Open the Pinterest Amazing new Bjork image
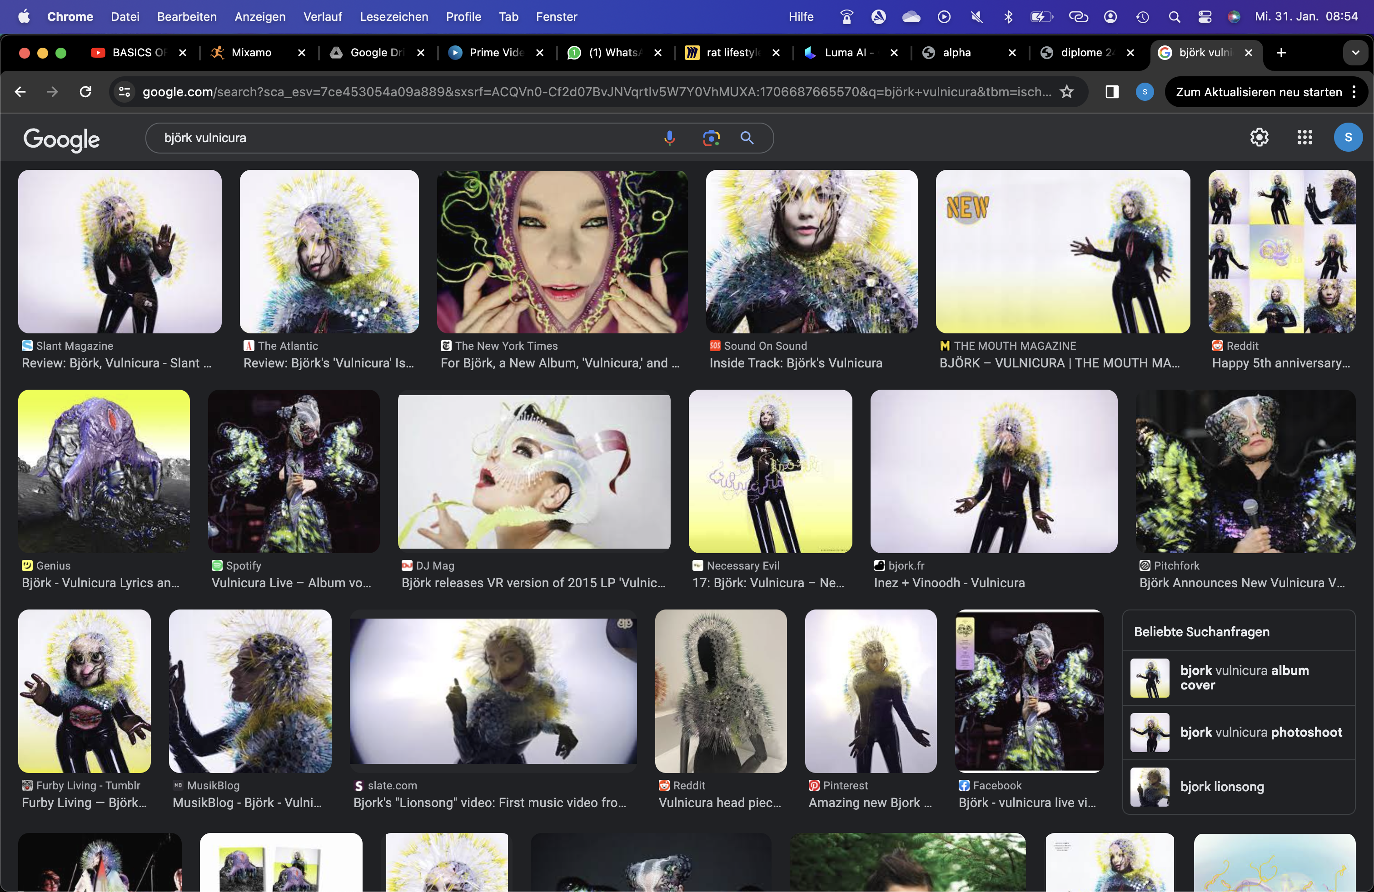 point(871,691)
